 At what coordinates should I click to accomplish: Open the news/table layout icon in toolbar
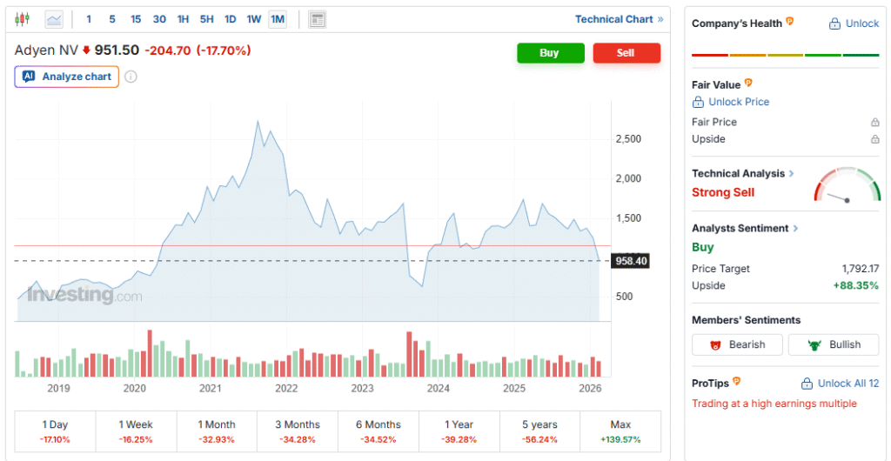coord(317,19)
